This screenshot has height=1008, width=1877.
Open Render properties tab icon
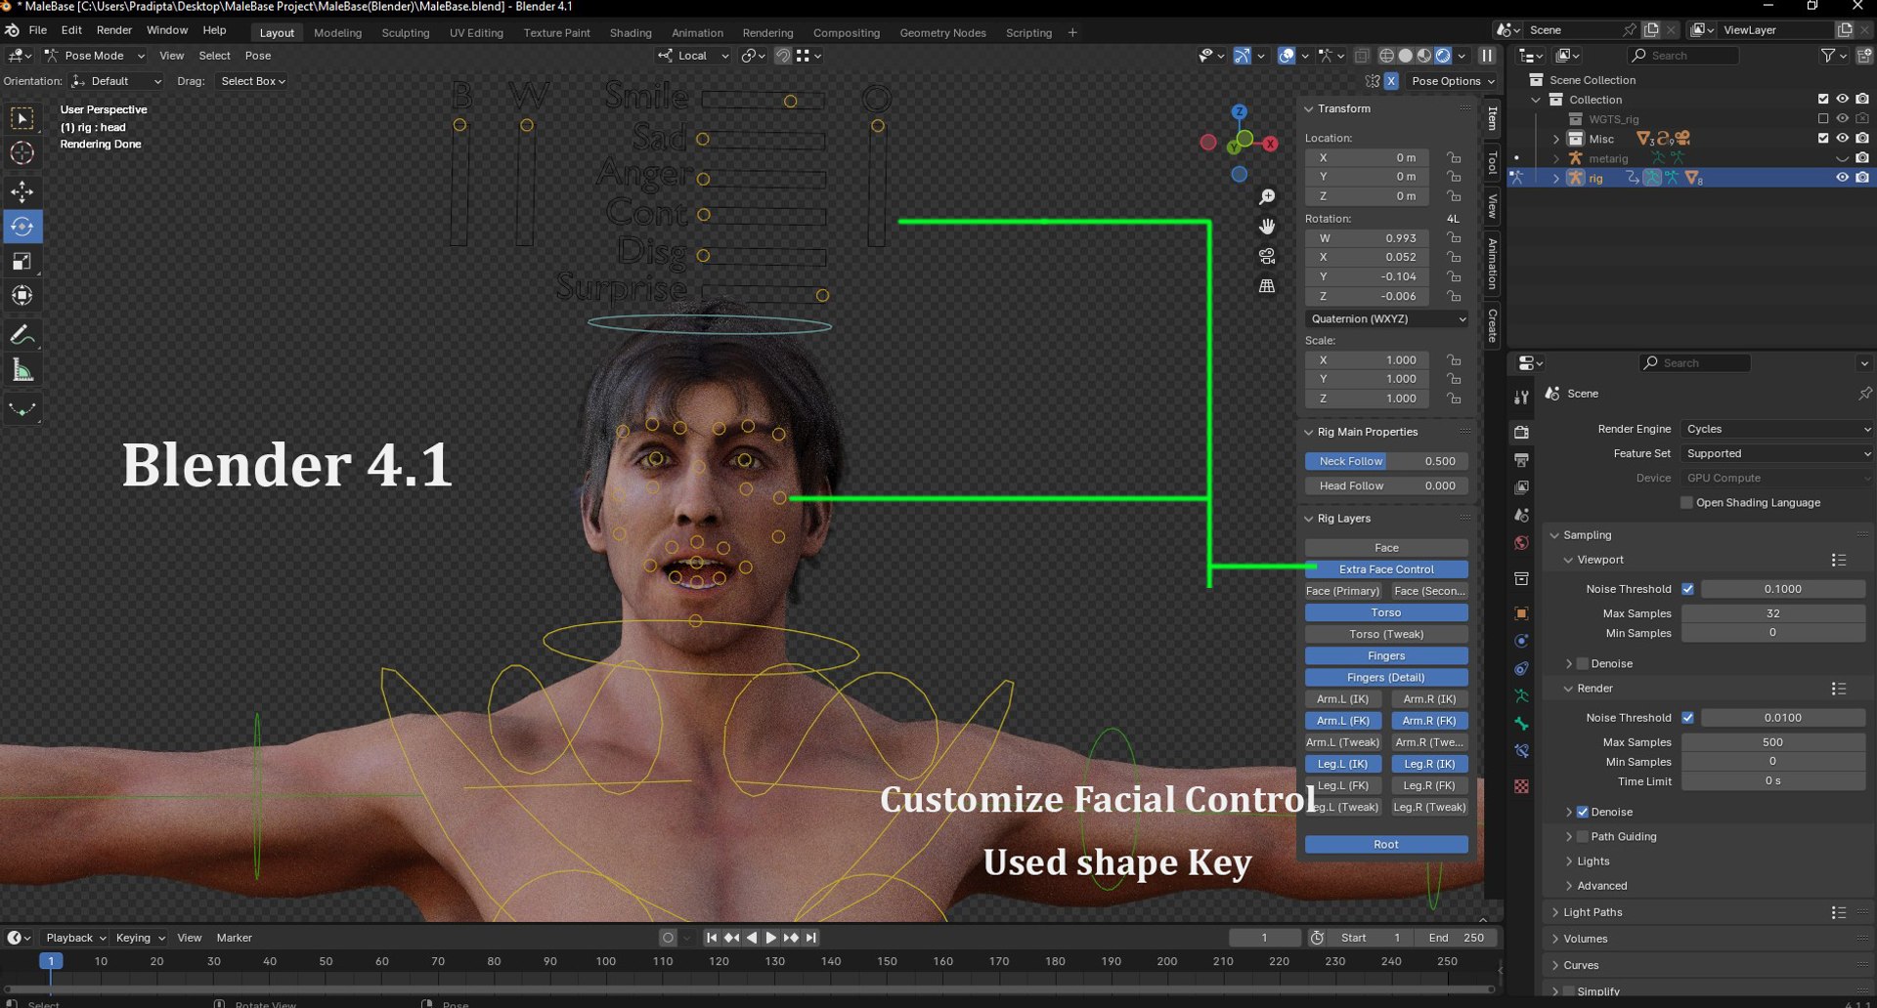(1521, 432)
